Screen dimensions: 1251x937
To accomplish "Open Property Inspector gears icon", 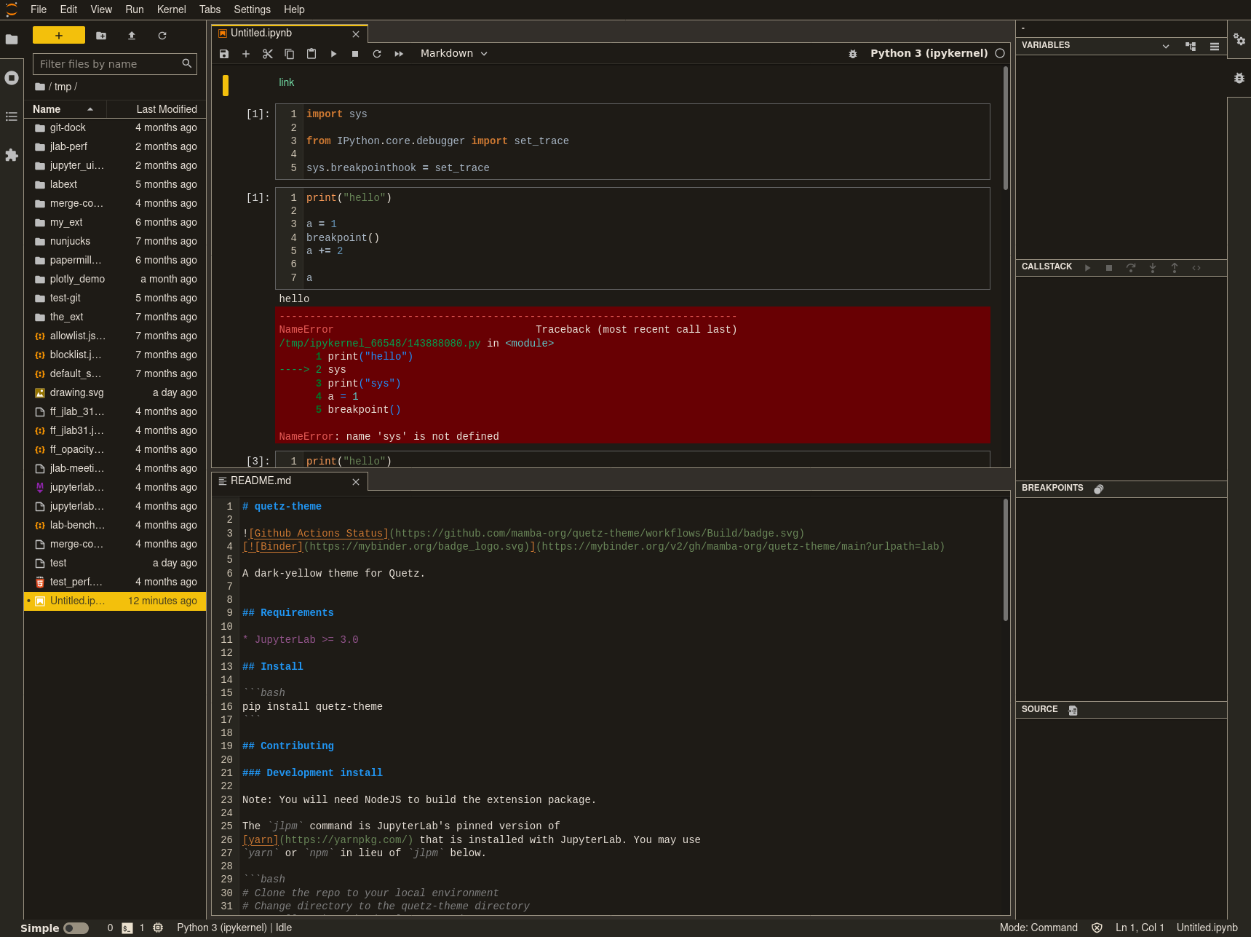I will pyautogui.click(x=1239, y=39).
